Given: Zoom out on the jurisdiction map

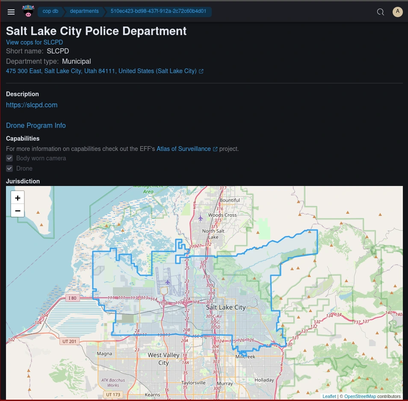Looking at the screenshot, I should (18, 210).
